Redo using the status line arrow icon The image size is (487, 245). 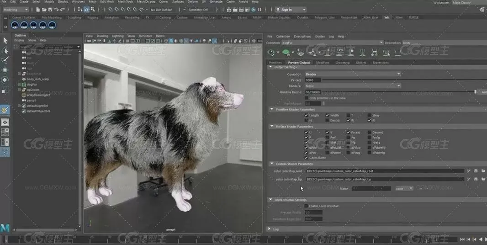pos(63,10)
